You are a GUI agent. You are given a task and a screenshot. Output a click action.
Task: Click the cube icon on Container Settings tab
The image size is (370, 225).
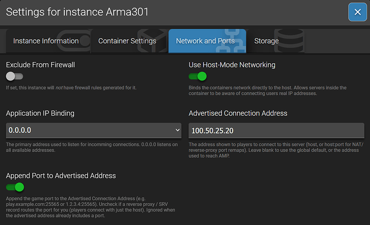coord(152,41)
